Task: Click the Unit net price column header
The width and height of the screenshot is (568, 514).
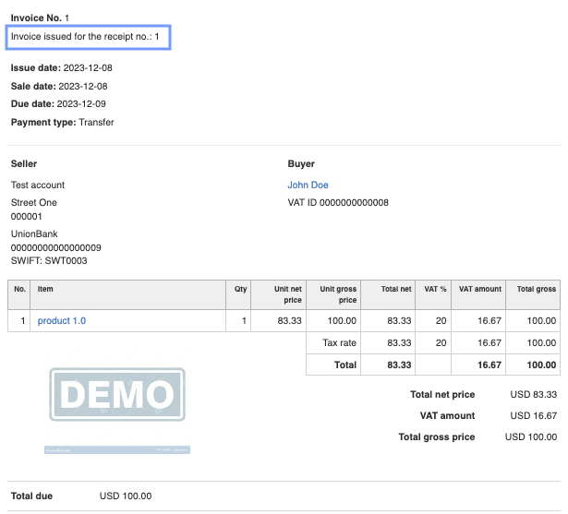Action: tap(288, 294)
